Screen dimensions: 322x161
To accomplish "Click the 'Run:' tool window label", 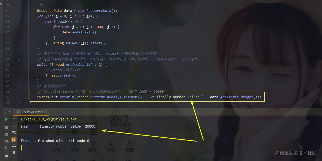I will tap(8, 112).
